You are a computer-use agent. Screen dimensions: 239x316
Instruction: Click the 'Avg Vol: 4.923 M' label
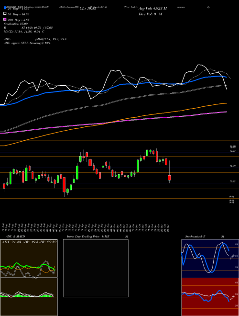152,9
